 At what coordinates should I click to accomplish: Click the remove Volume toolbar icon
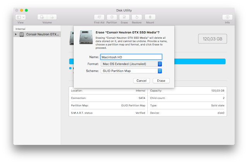click(52, 17)
